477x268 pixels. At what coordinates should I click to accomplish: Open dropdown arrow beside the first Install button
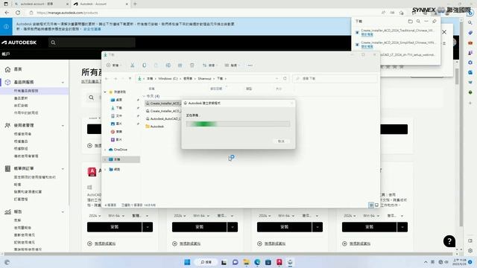(148, 227)
